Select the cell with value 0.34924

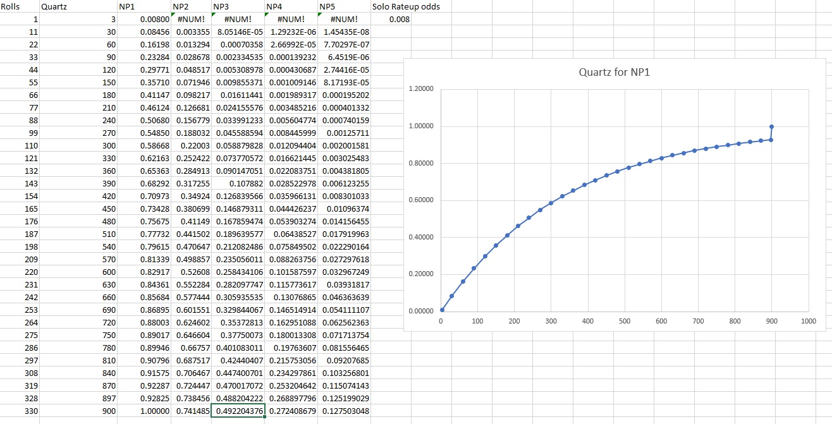[191, 196]
